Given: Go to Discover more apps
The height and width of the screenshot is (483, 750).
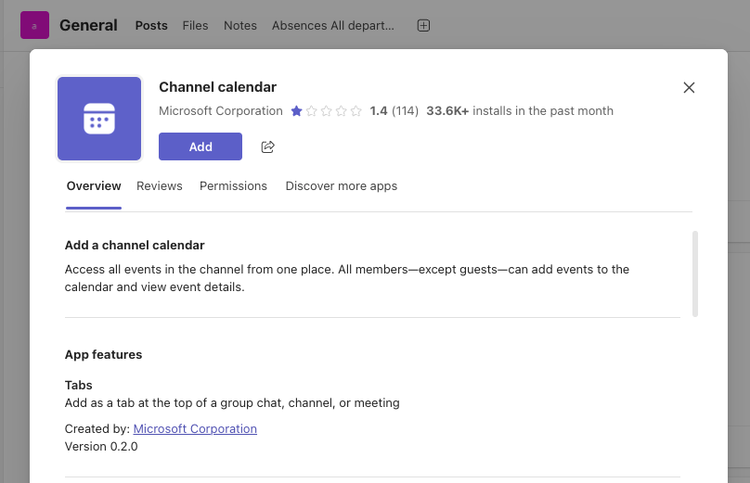Looking at the screenshot, I should point(342,186).
